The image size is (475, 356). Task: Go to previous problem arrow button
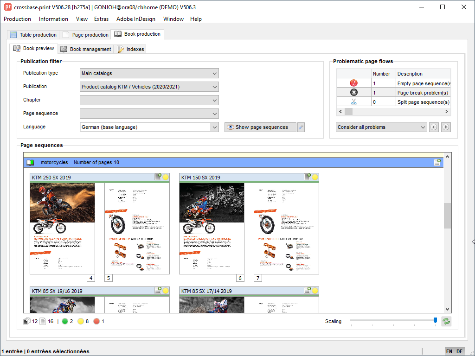(x=434, y=127)
